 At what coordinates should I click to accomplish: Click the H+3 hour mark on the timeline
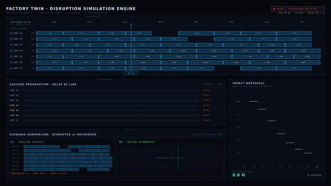pos(161,22)
